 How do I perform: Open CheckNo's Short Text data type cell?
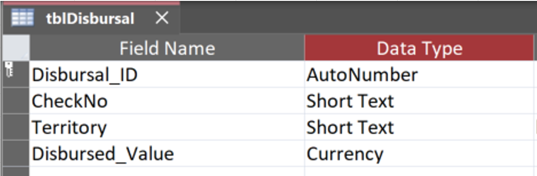[x=419, y=101]
